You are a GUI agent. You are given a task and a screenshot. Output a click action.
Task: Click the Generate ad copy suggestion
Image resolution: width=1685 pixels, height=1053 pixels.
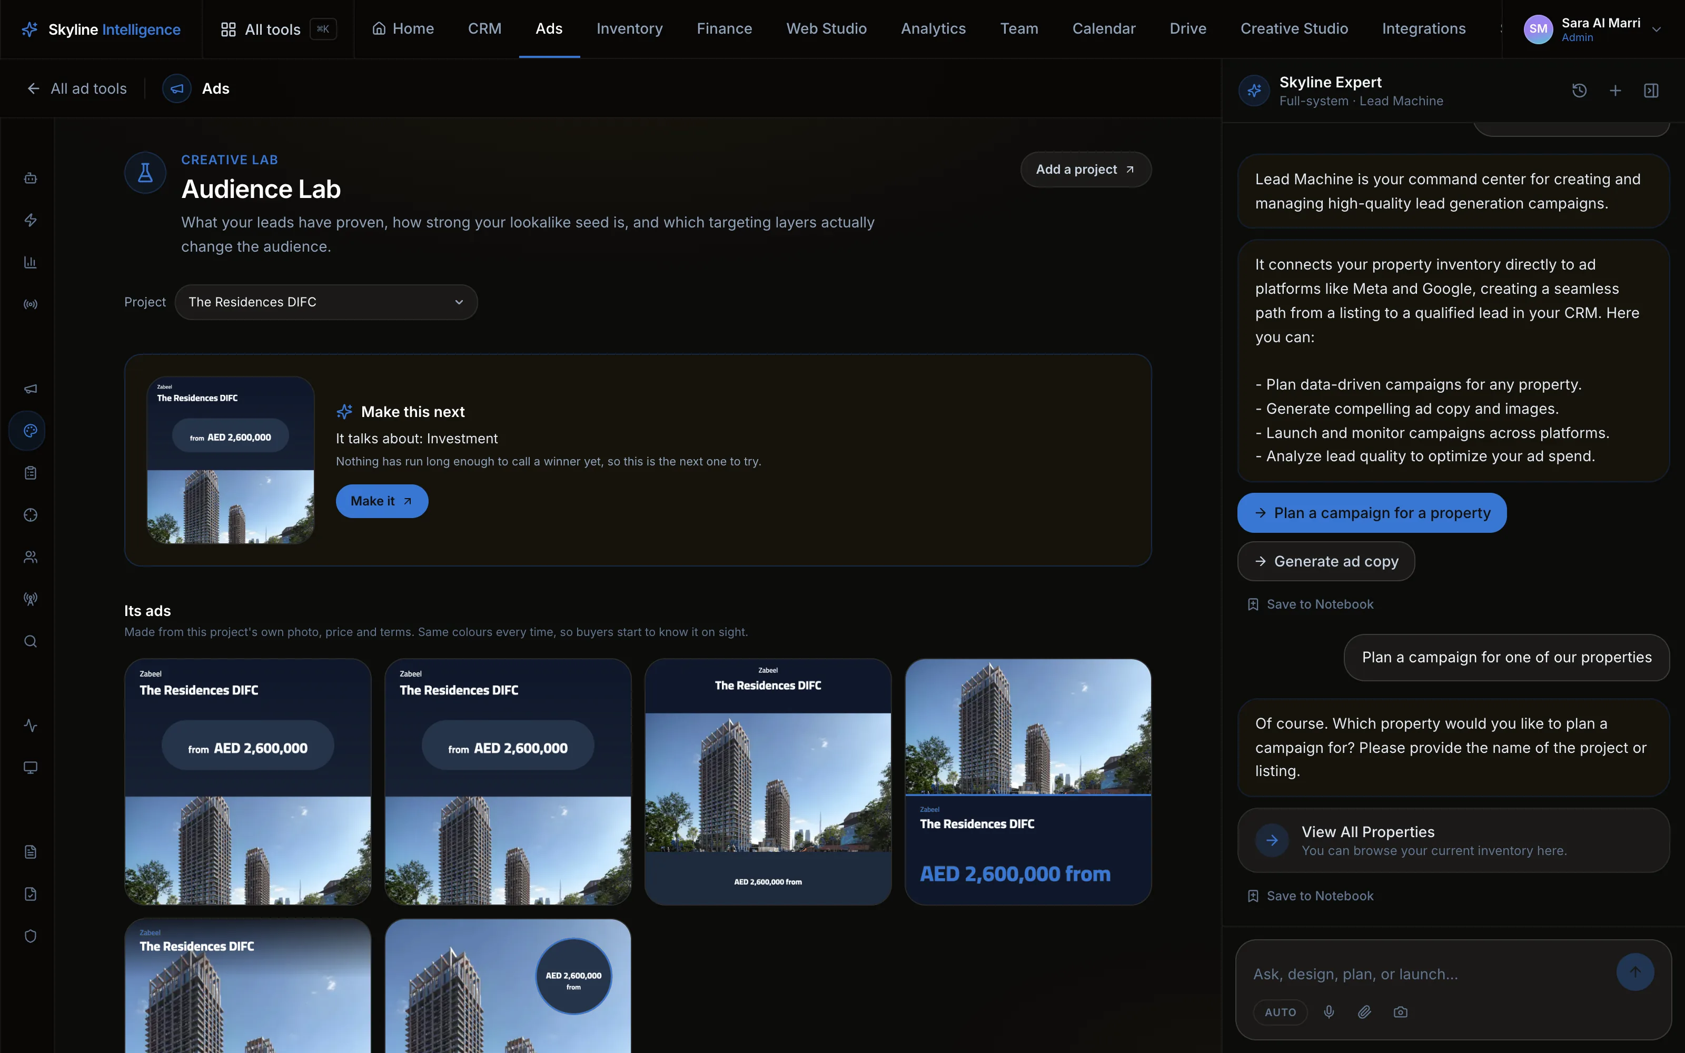tap(1326, 561)
